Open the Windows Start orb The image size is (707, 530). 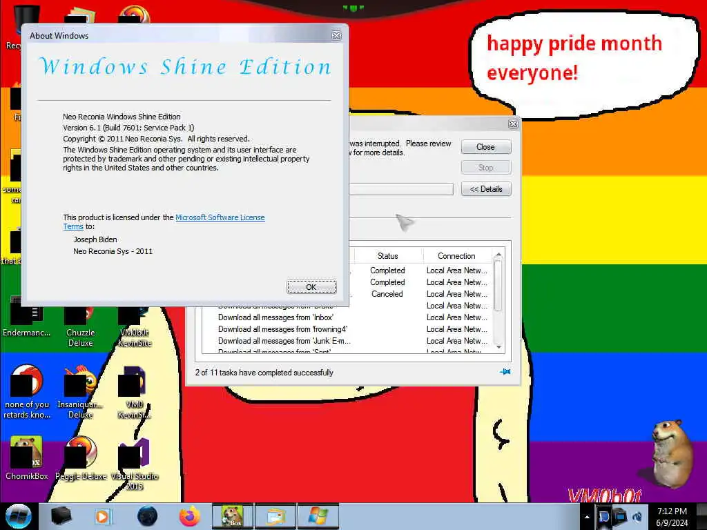19,516
